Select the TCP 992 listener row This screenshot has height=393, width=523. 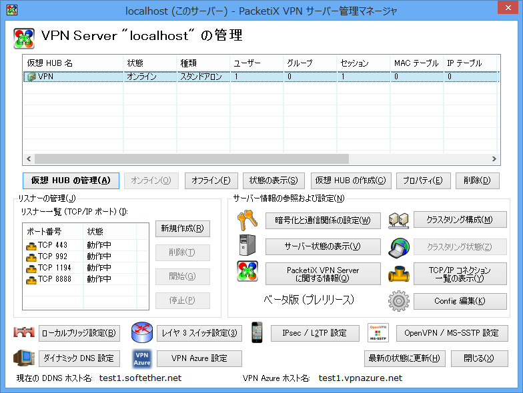coord(86,256)
